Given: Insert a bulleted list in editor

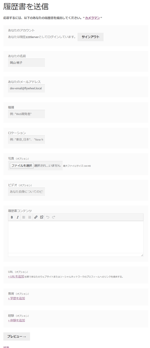Looking at the screenshot, I should click(24, 217).
